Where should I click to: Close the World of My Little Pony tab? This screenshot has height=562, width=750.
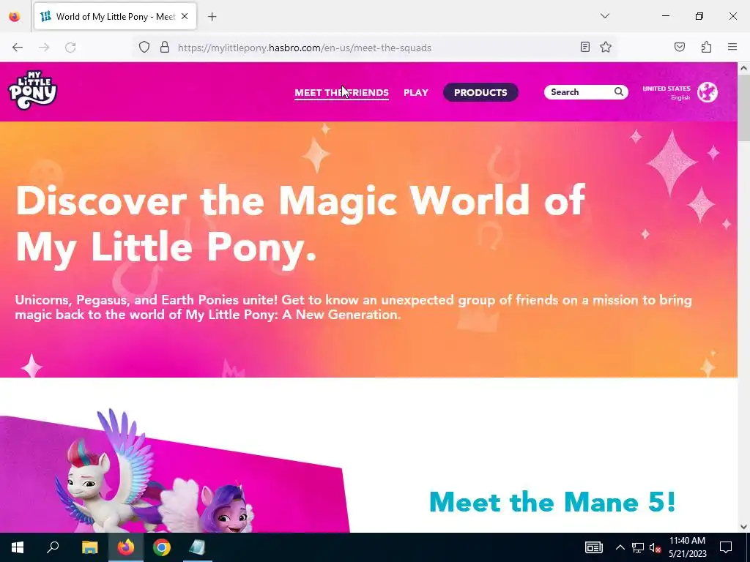pos(185,16)
